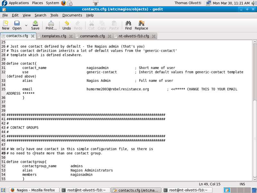Open the Replace tool icon
This screenshot has height=193, width=257.
[x=141, y=25]
